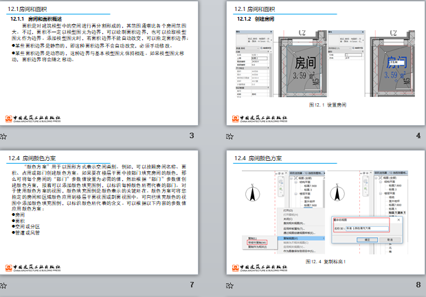The height and width of the screenshot is (297, 426).
Task: Click the slide number 4 label
Action: click(418, 135)
